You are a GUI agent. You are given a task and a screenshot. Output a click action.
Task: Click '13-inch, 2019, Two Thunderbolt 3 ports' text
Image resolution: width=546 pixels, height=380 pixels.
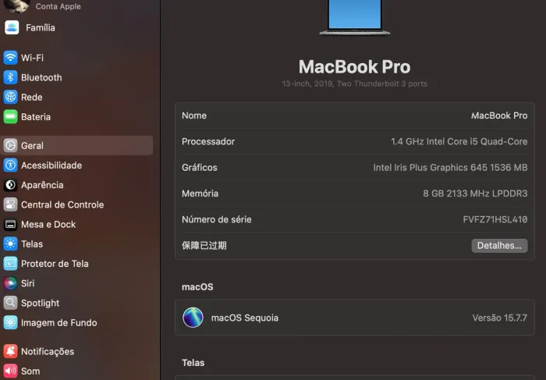[354, 83]
